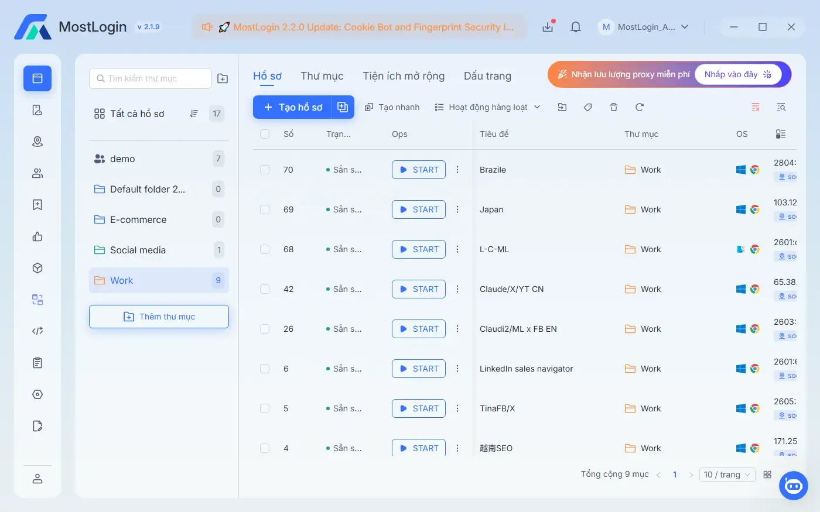820x512 pixels.
Task: Click the Tạo hồ sơ button
Action: [x=292, y=107]
